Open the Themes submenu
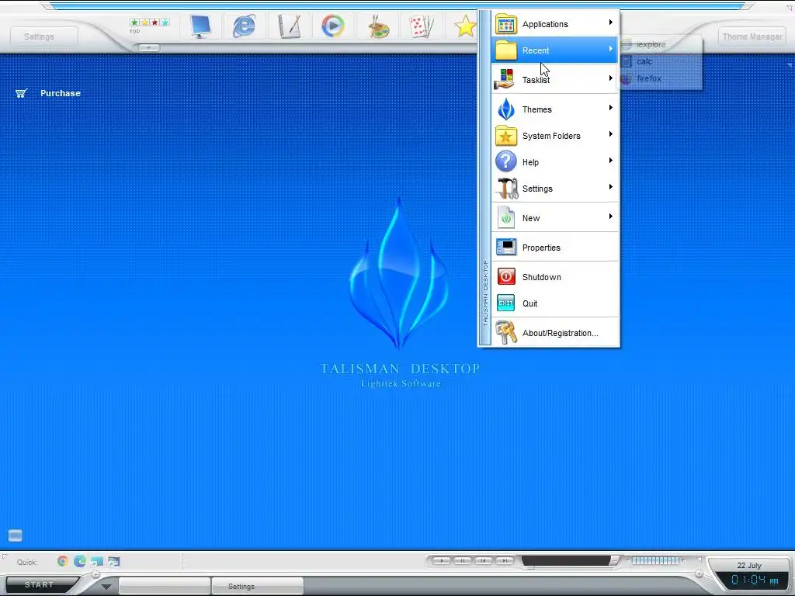 tap(555, 109)
